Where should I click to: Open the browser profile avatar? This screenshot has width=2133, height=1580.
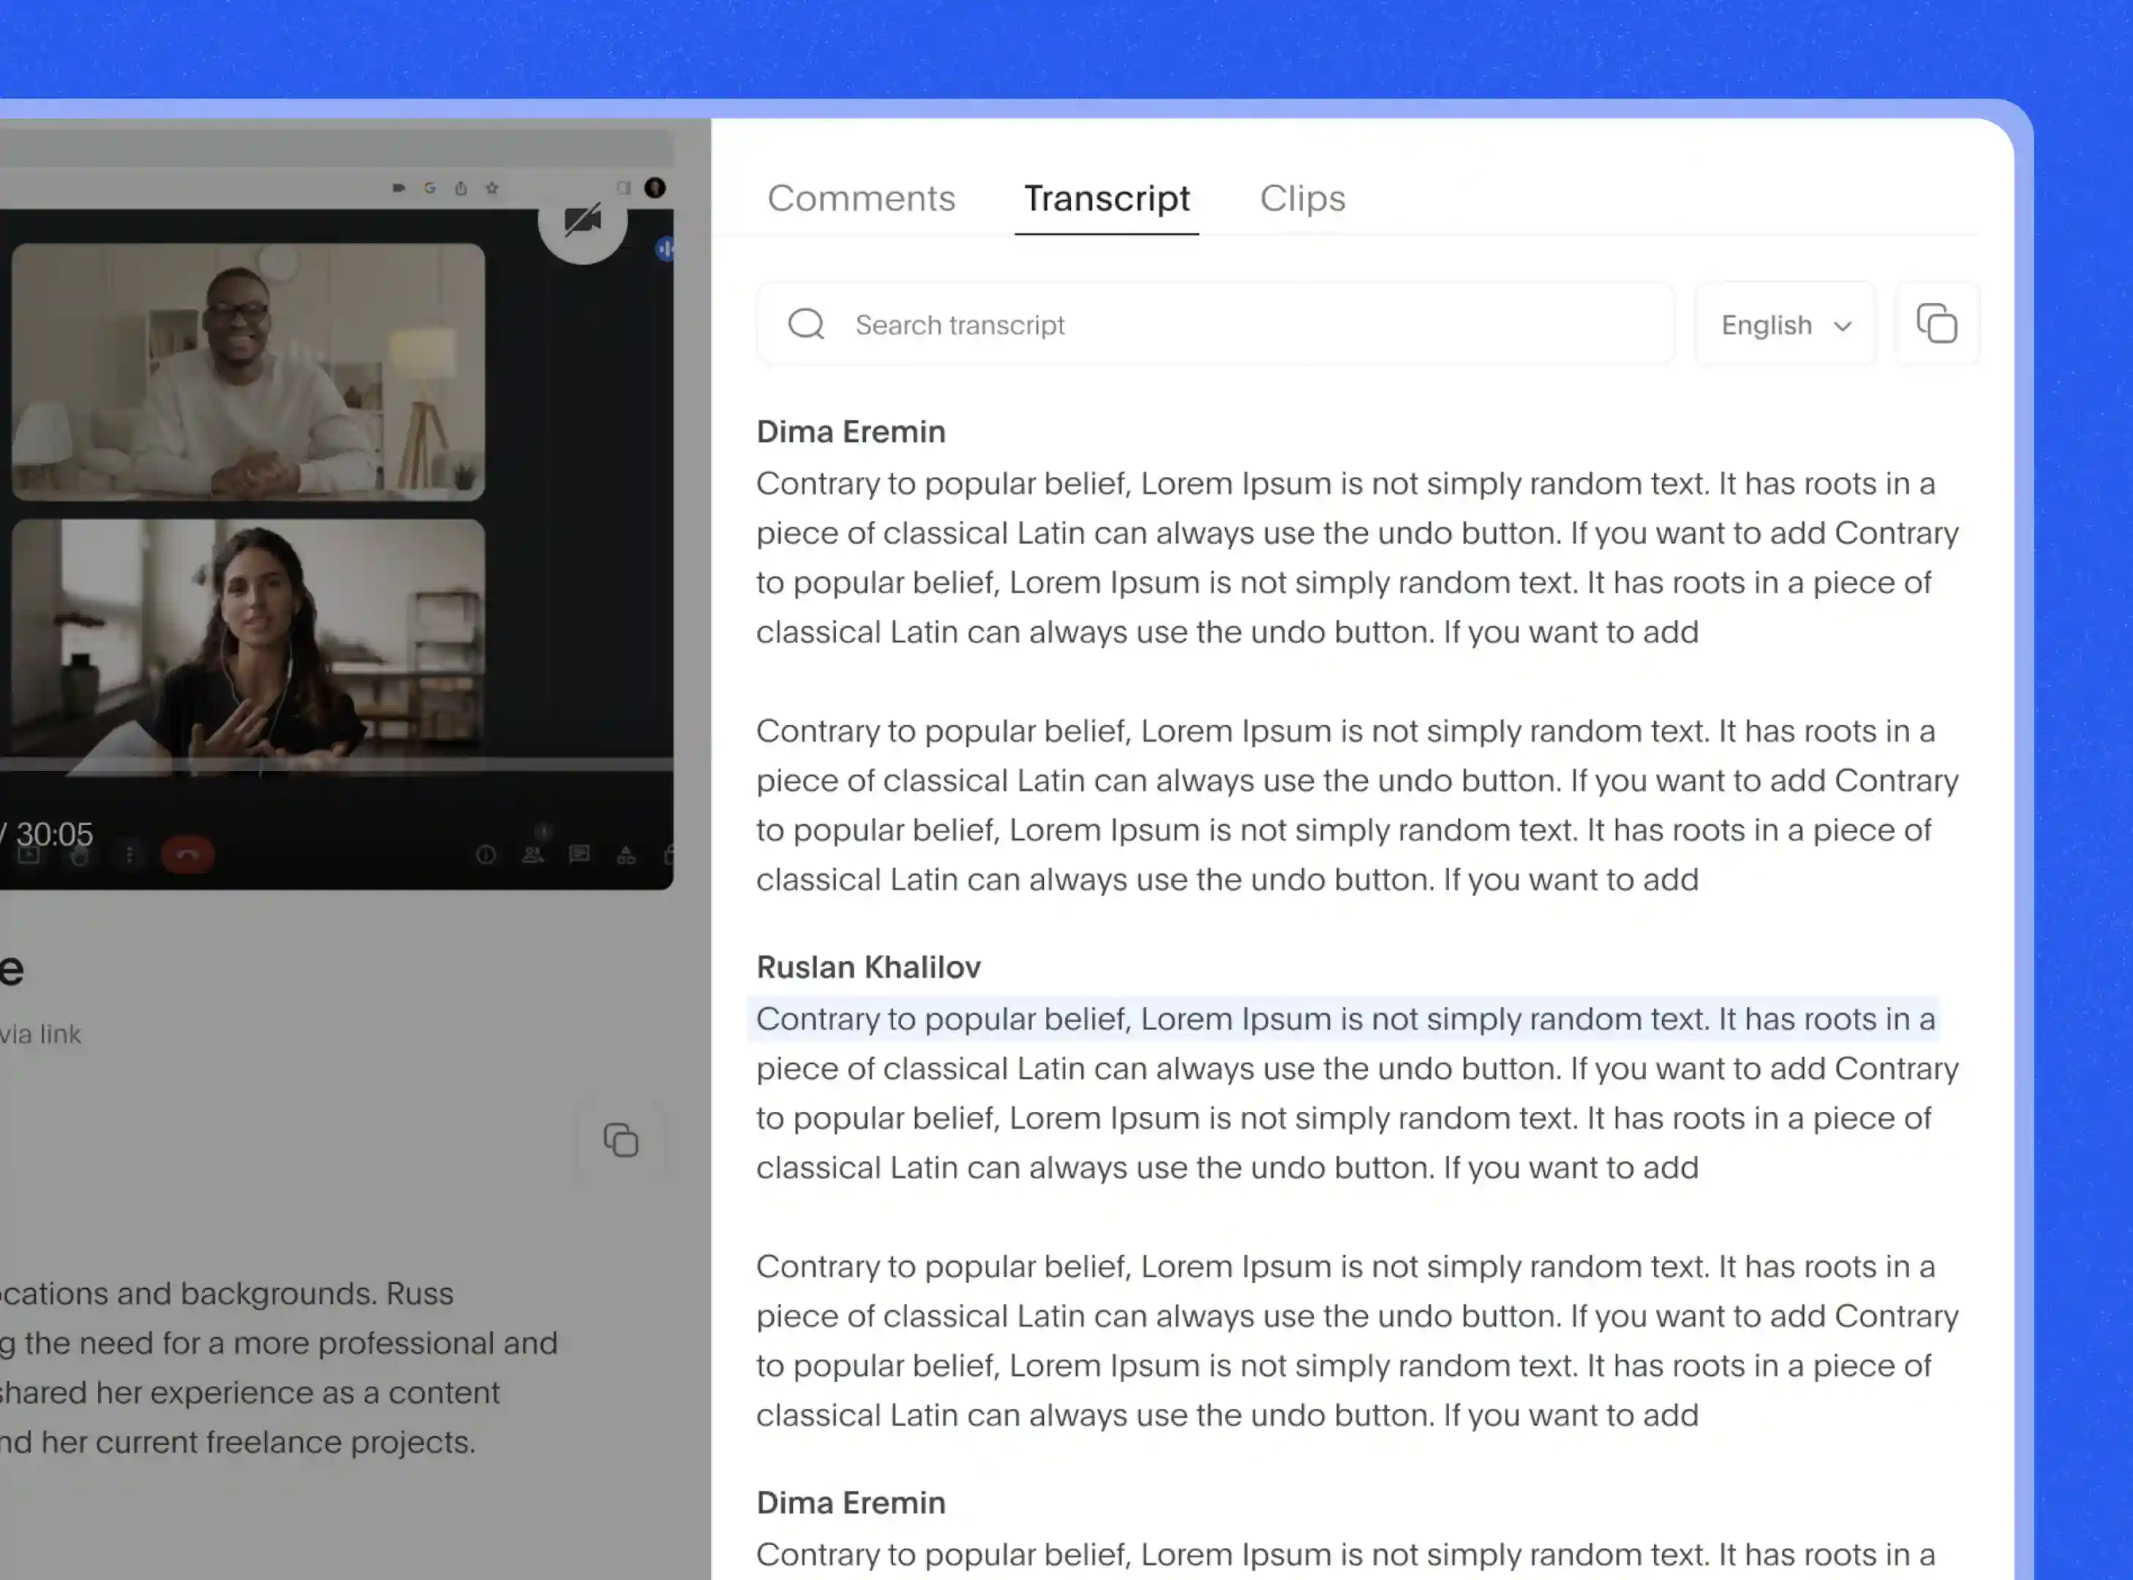pos(655,187)
